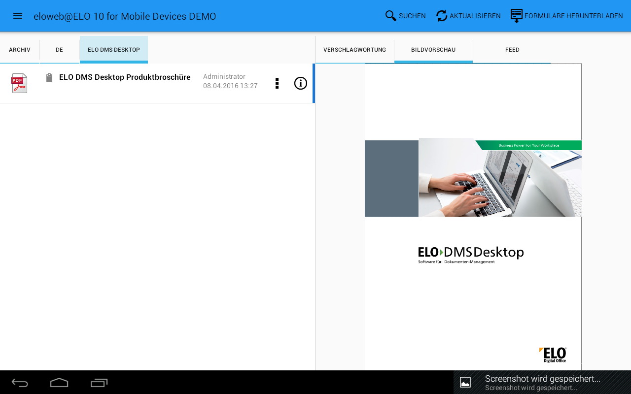Click the app title eloweb@ELO 10 for Mobile Devices DEMO
The height and width of the screenshot is (394, 631).
pos(125,16)
